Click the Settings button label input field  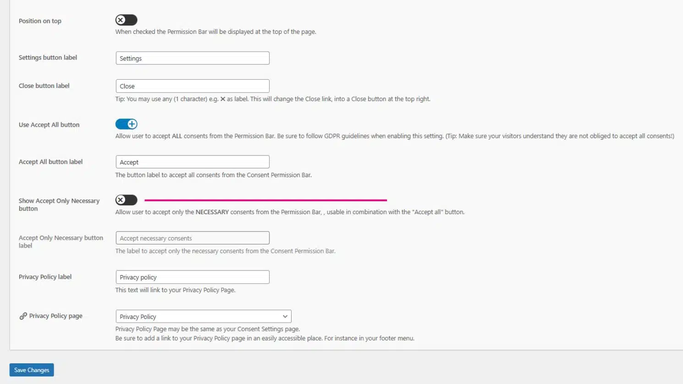point(193,58)
